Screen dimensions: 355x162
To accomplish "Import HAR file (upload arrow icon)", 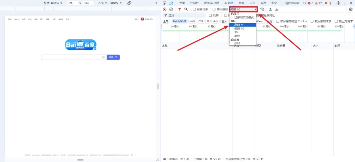I will tap(270, 9).
